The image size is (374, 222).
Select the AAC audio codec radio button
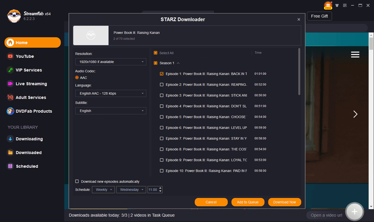77,77
